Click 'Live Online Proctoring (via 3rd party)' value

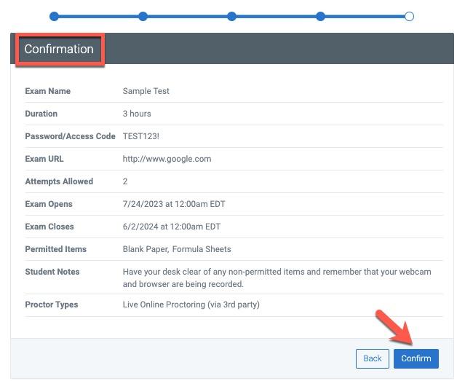click(191, 305)
